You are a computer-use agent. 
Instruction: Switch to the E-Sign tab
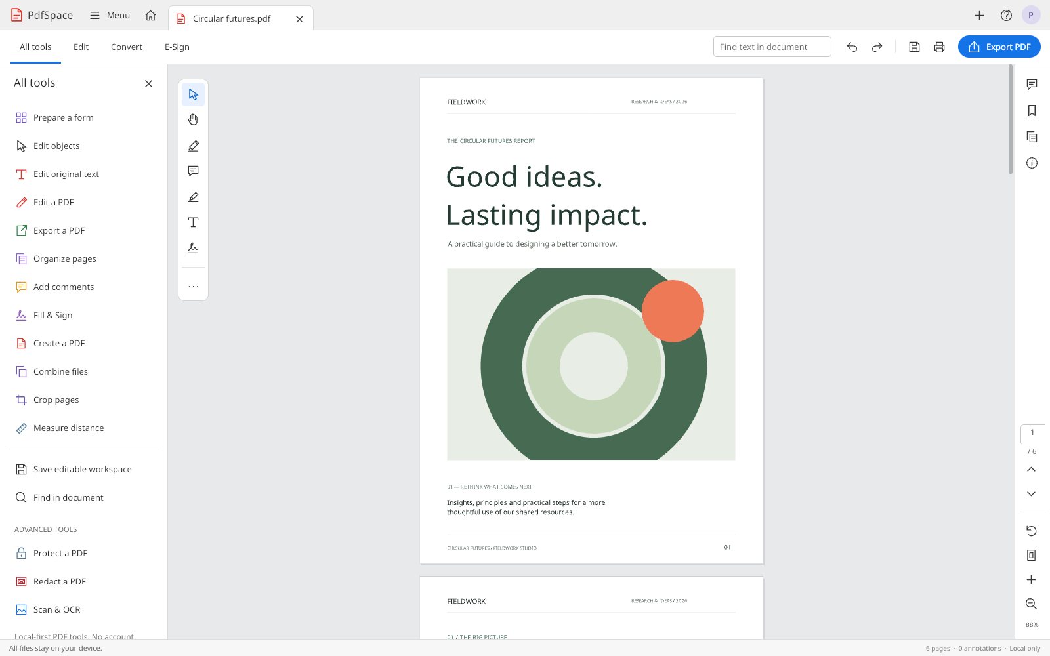coord(177,47)
